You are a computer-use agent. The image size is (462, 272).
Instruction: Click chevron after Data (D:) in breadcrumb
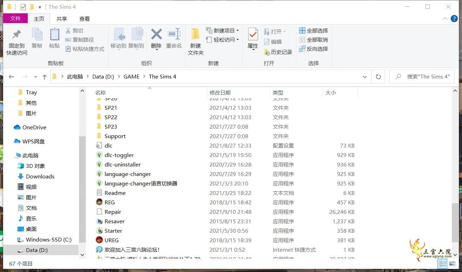tap(119, 77)
